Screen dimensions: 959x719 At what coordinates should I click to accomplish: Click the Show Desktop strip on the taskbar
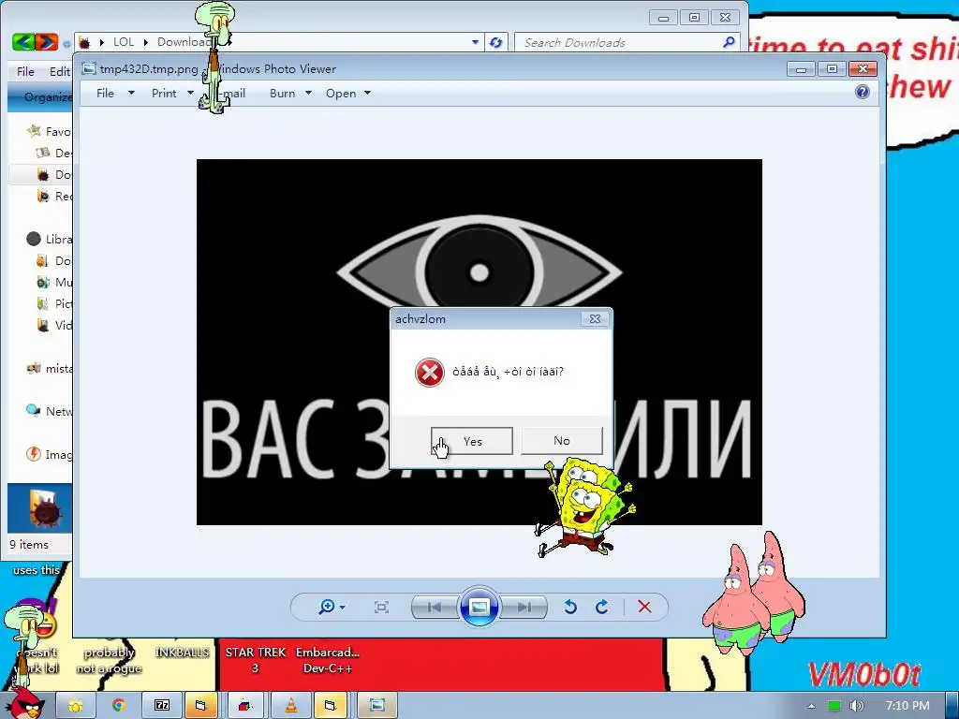coord(952,706)
